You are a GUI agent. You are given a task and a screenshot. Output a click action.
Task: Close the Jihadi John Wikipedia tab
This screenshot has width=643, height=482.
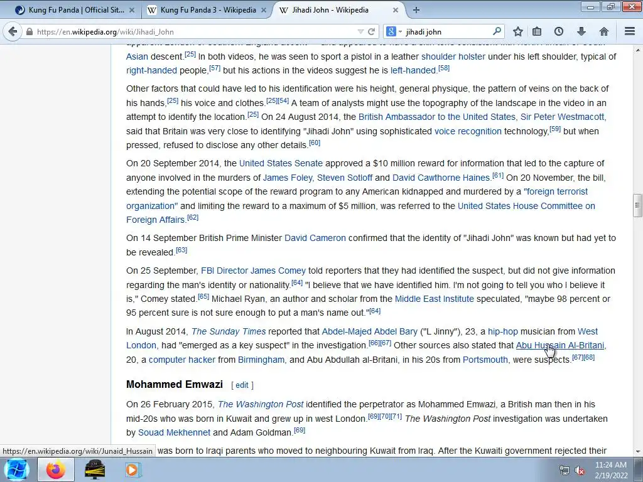pyautogui.click(x=396, y=10)
